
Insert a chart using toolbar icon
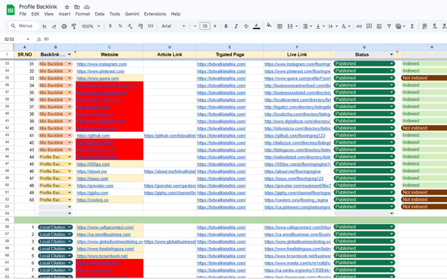point(379,26)
